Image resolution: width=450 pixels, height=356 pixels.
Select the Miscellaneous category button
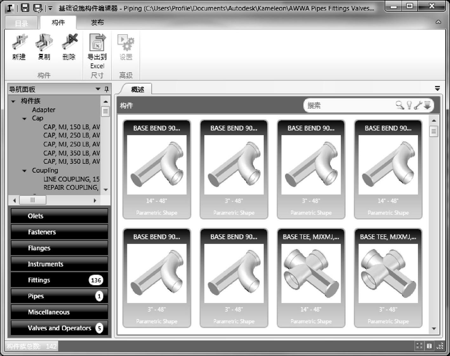(59, 312)
